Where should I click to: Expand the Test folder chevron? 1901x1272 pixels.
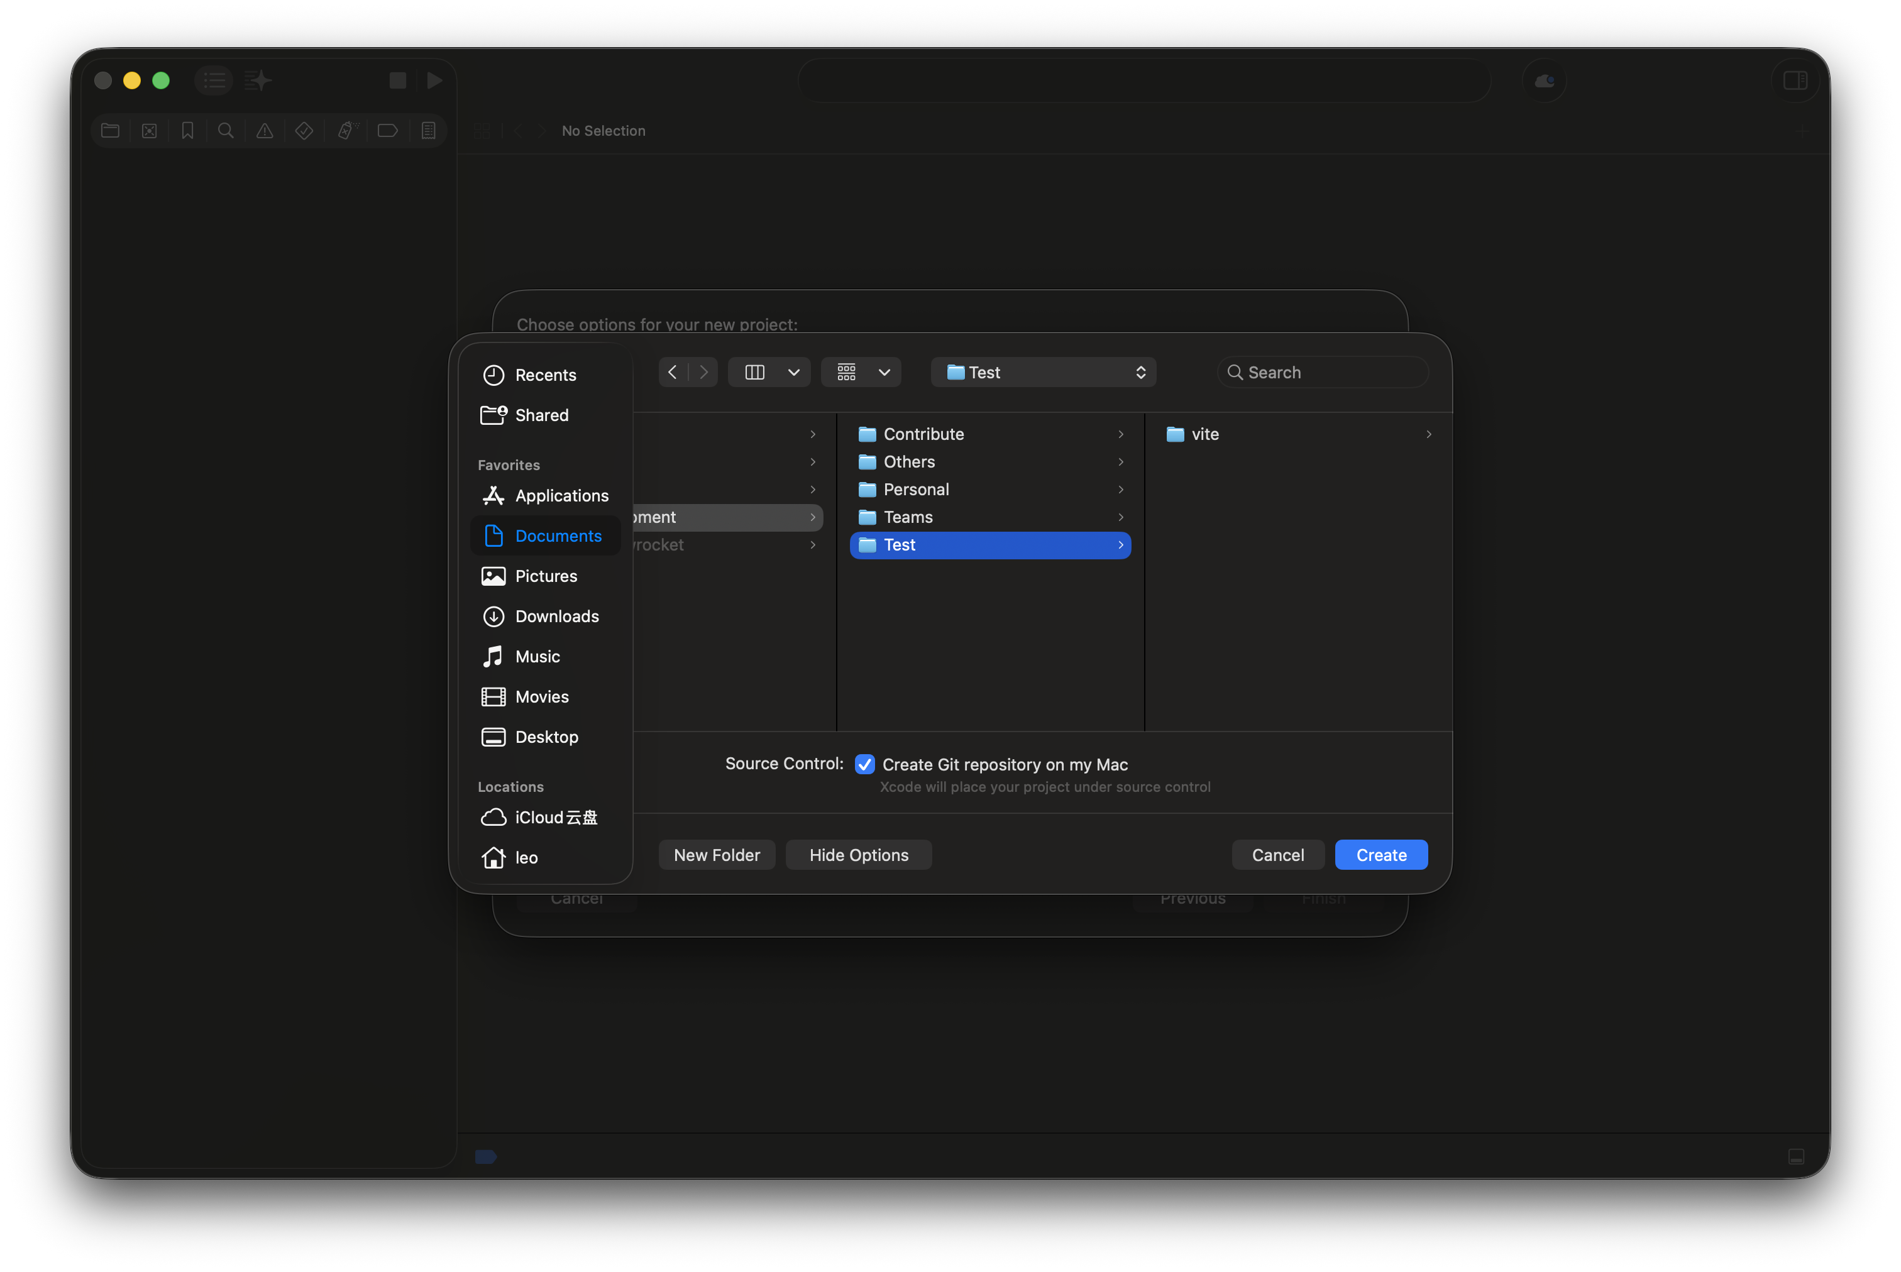1120,544
